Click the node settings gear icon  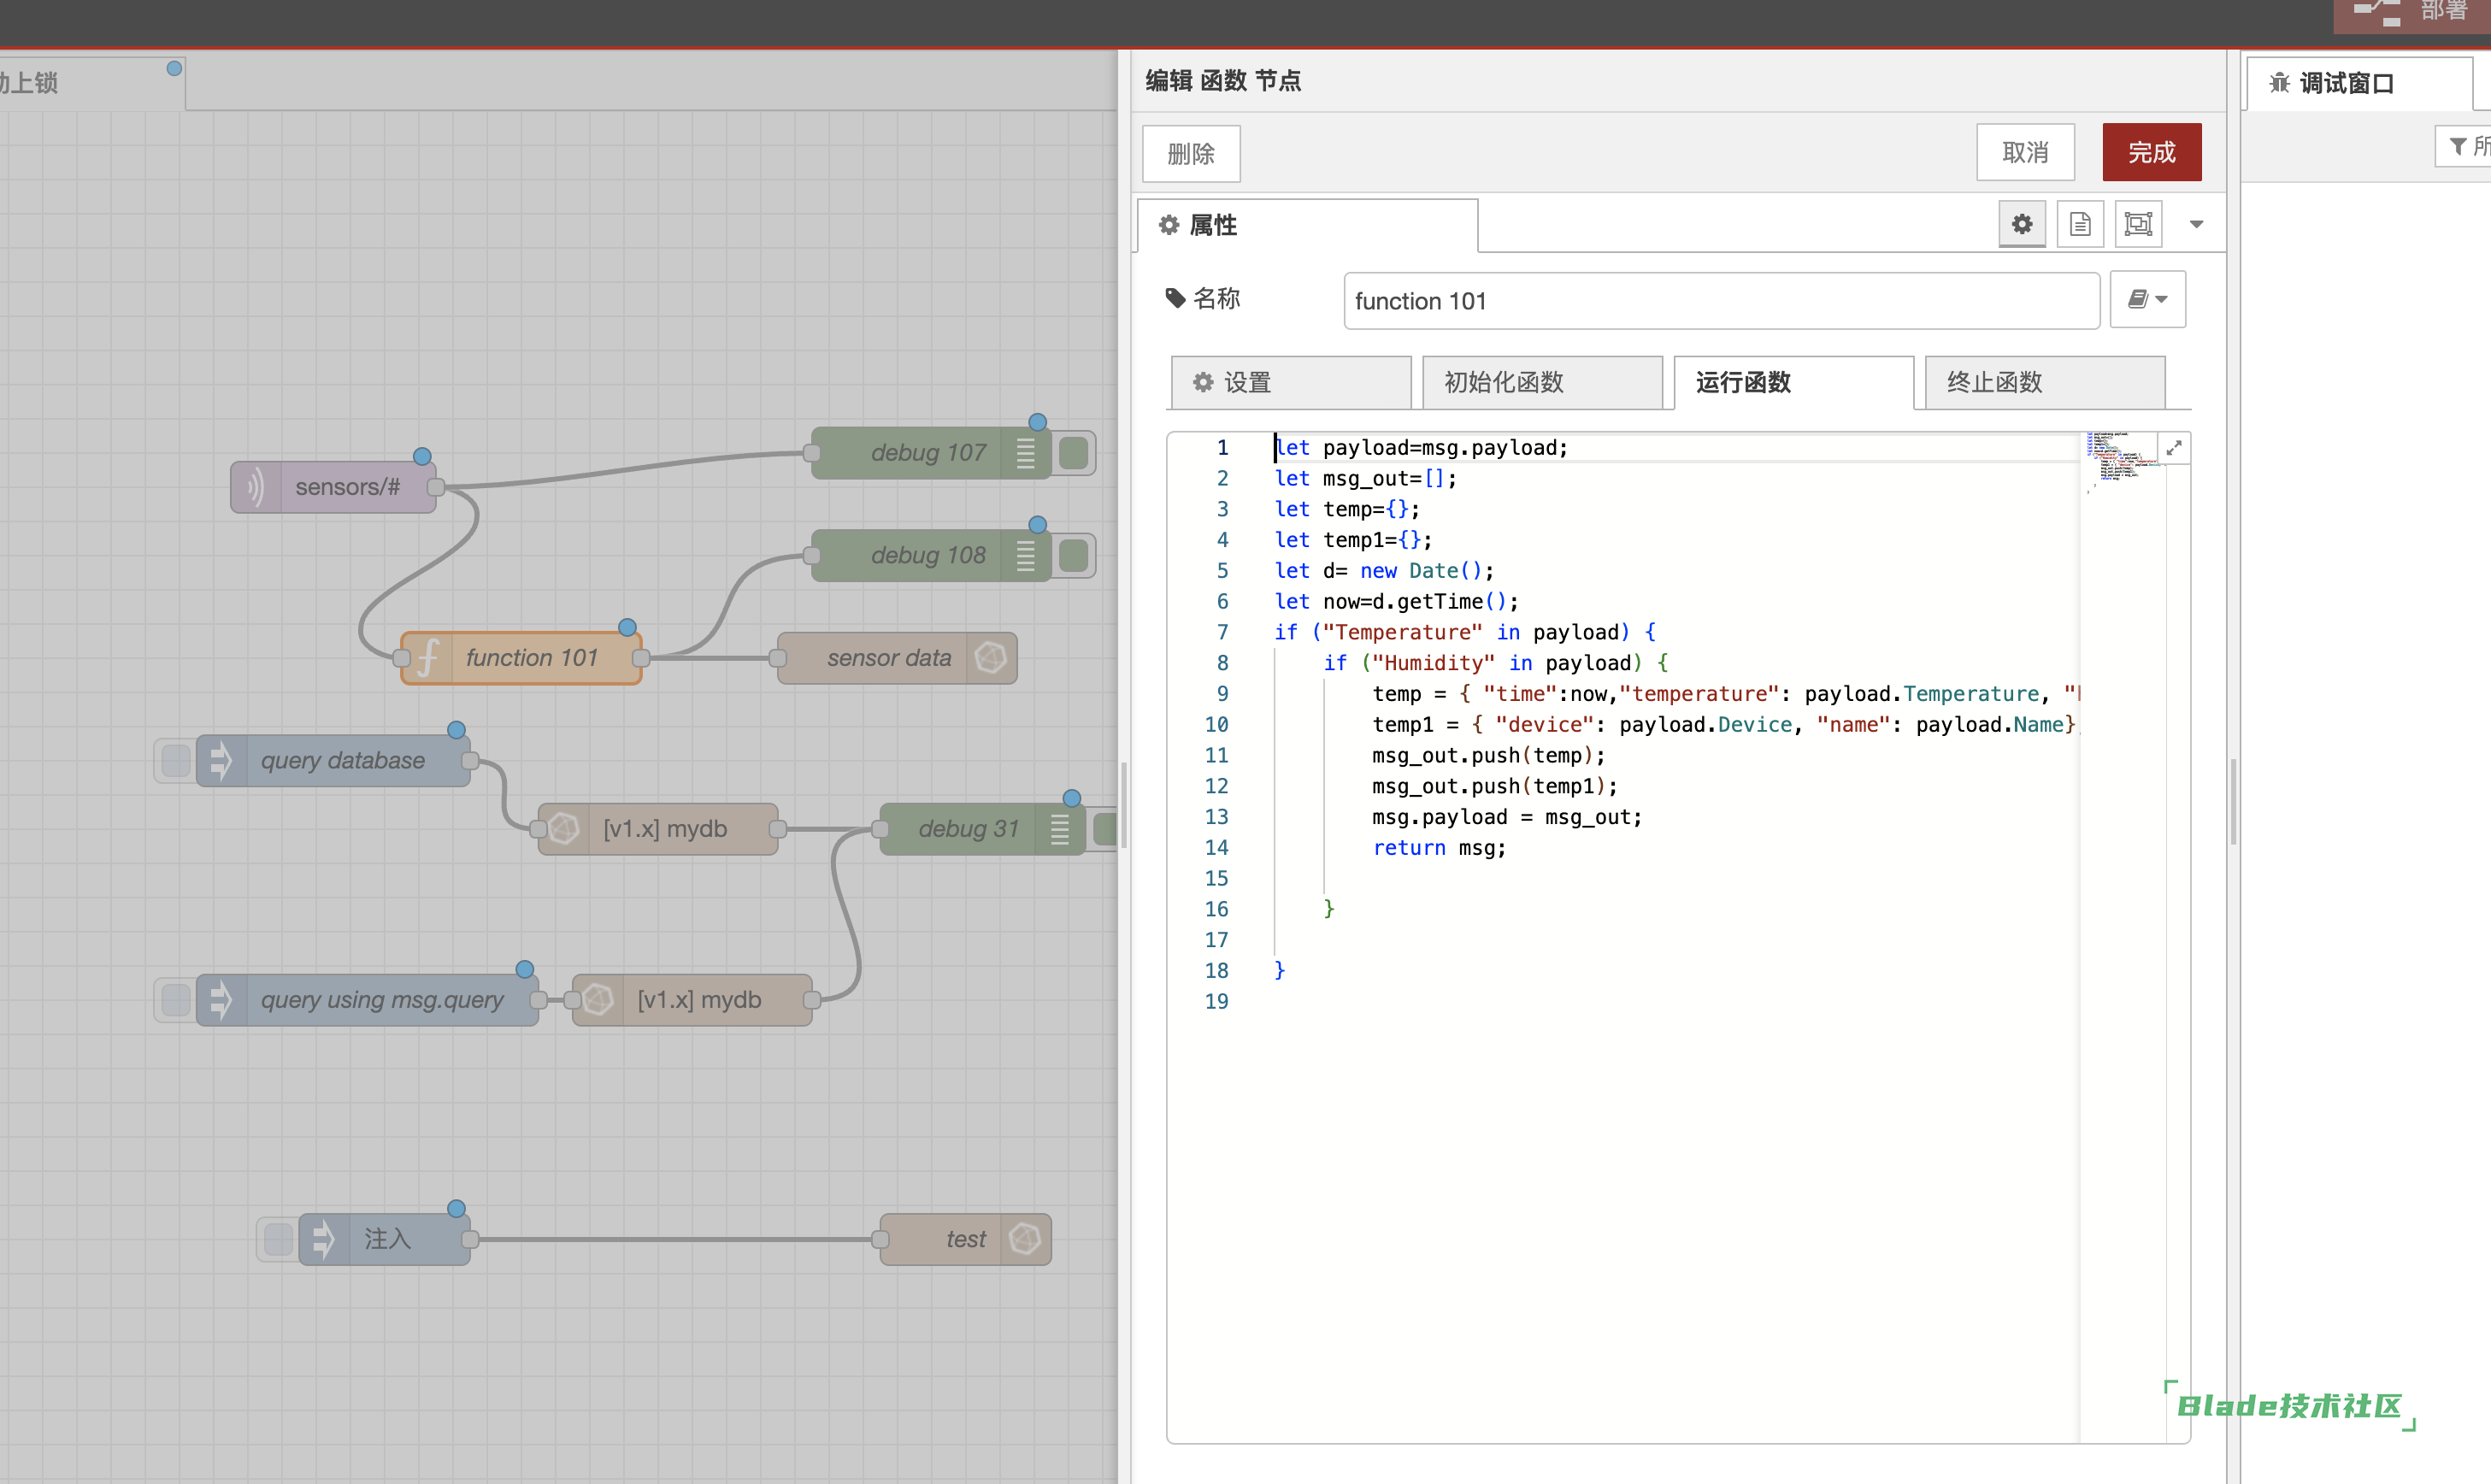coord(2023,224)
